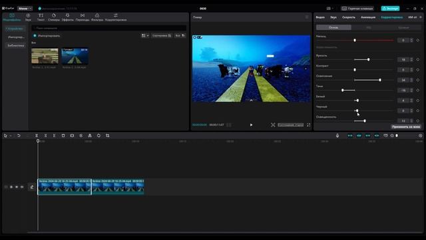
Task: Click the reverse clip icon in timeline toolbar
Action: [x=81, y=135]
